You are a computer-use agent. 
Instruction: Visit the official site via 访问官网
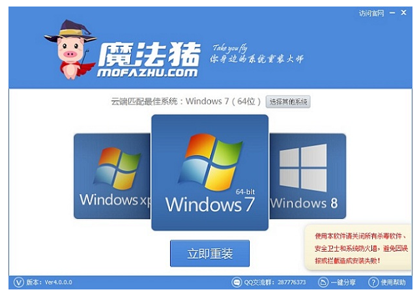[x=371, y=13]
